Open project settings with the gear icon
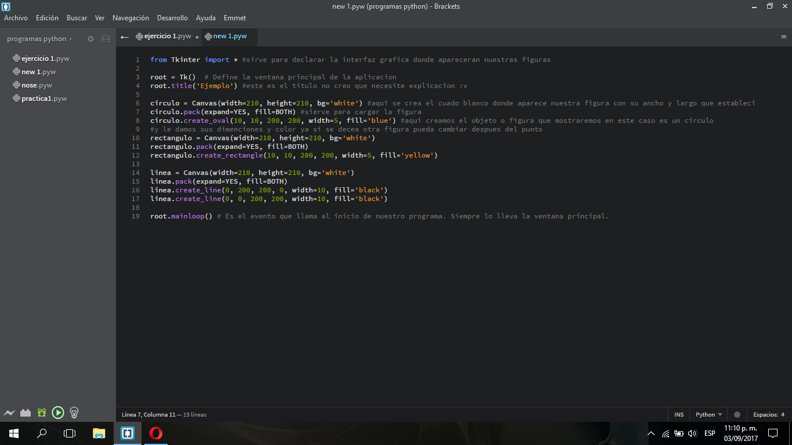792x445 pixels. [90, 39]
